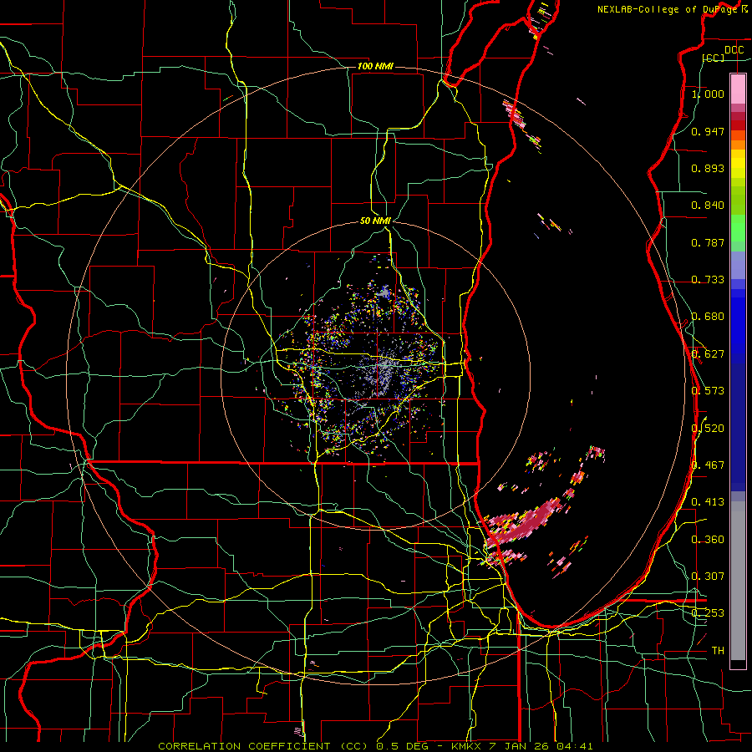Click the 0.840 value on the color scale
The height and width of the screenshot is (752, 752).
click(708, 206)
